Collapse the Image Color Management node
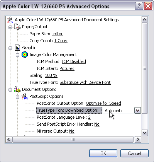The image size is (154, 162). pos(17,55)
